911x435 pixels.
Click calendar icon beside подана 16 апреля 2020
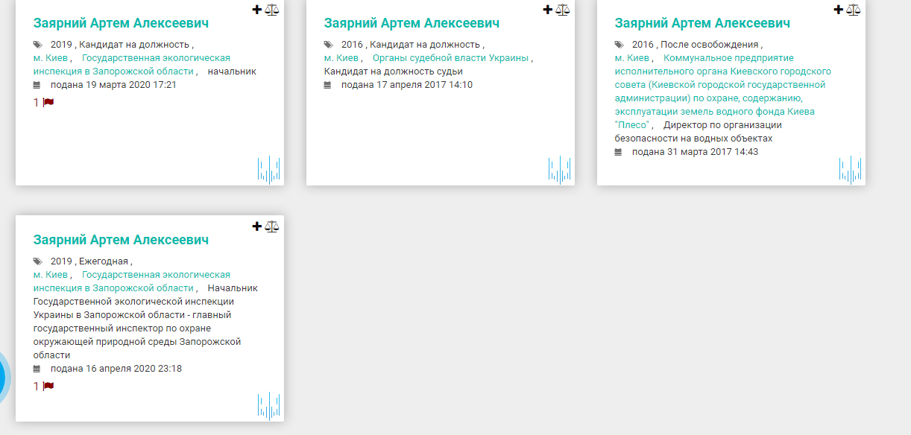(x=37, y=369)
